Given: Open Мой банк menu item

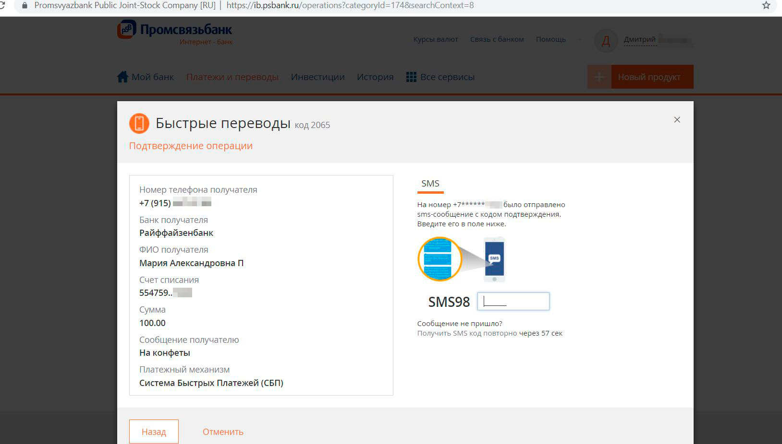Looking at the screenshot, I should pyautogui.click(x=153, y=77).
